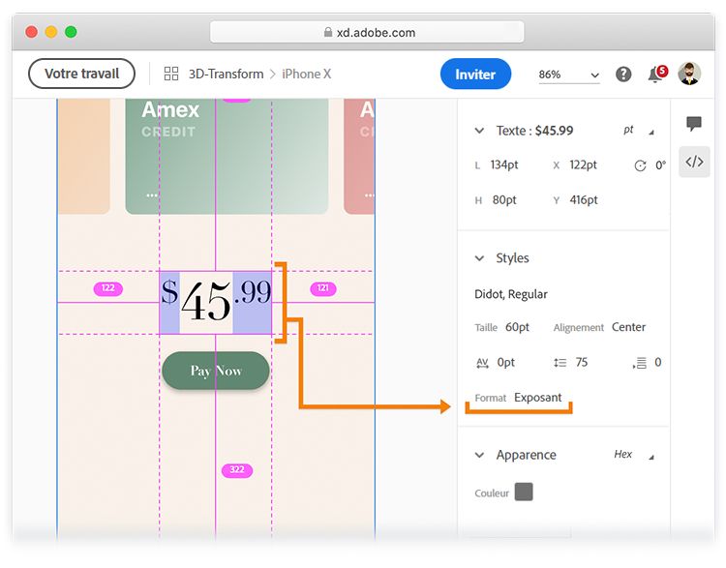Viewport: 726px width, 568px height.
Task: Open the 86% zoom dropdown
Action: point(569,75)
